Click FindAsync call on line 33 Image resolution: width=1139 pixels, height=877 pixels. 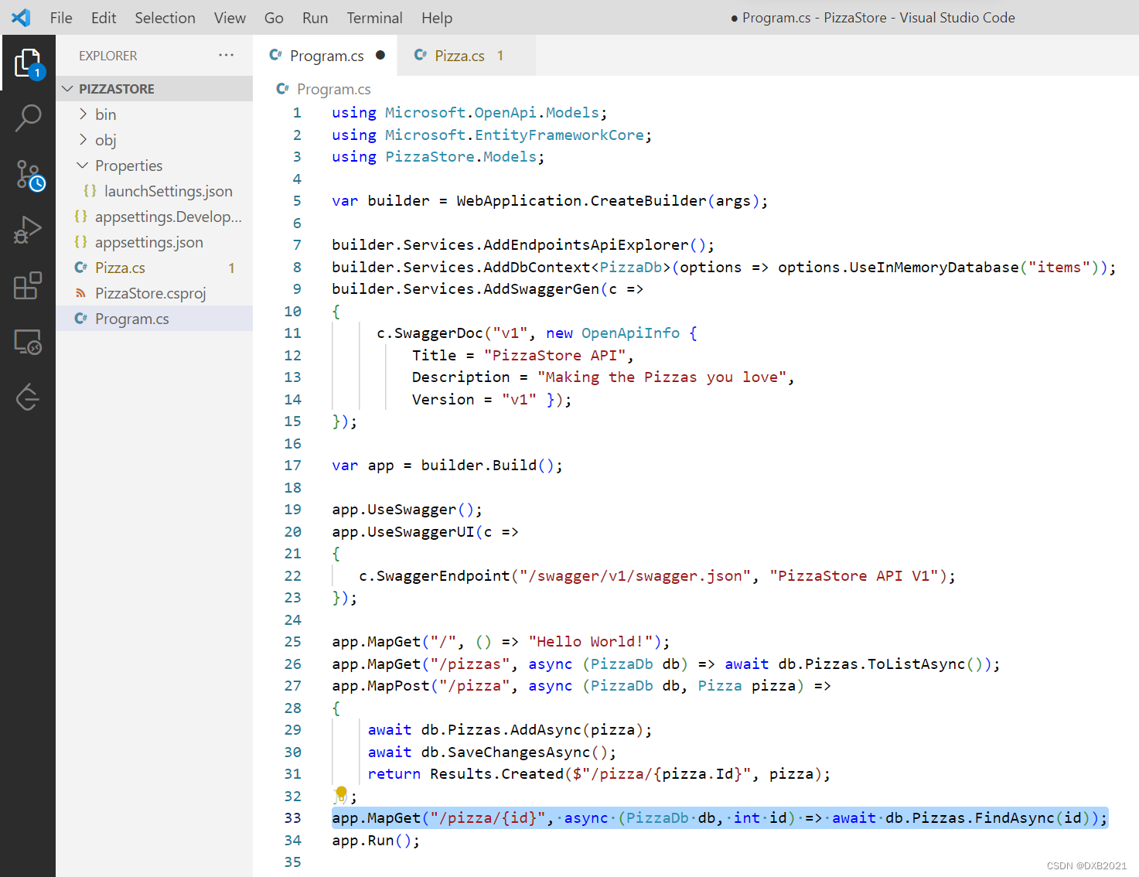[1015, 818]
